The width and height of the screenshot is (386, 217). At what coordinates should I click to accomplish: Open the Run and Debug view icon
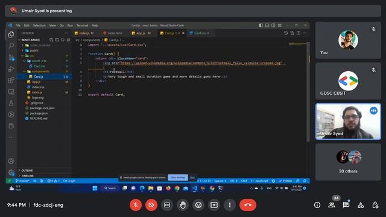[11, 69]
